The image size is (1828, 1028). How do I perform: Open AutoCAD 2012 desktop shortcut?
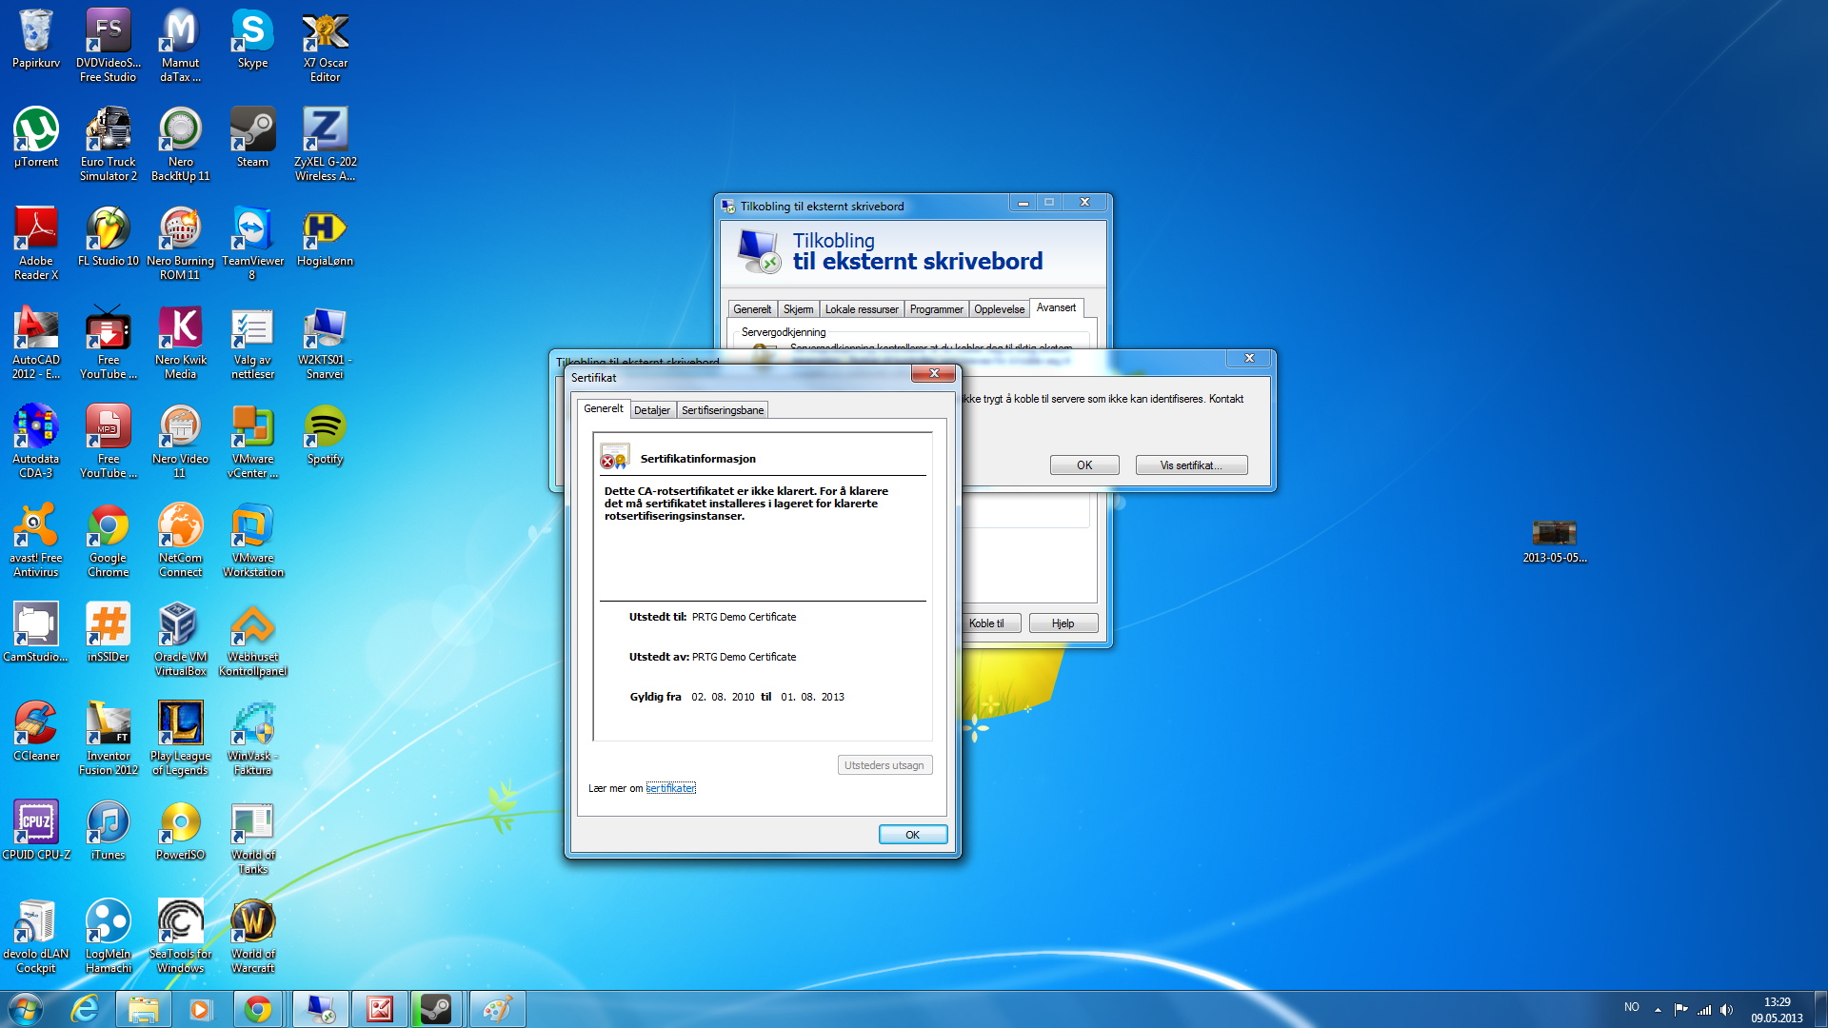[x=36, y=342]
